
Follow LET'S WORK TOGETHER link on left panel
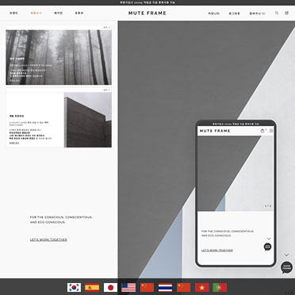click(x=48, y=239)
